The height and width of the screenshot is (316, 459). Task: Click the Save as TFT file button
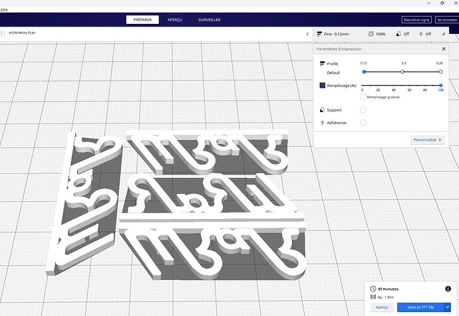click(420, 307)
